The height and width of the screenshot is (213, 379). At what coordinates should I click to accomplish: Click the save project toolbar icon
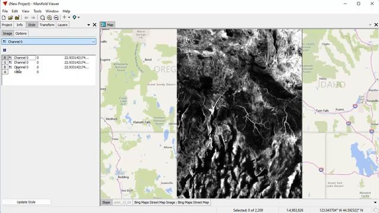coord(17,18)
